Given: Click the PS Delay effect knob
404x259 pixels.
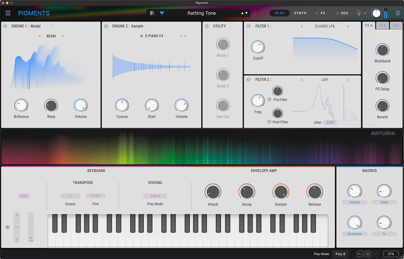Looking at the screenshot, I should (382, 78).
